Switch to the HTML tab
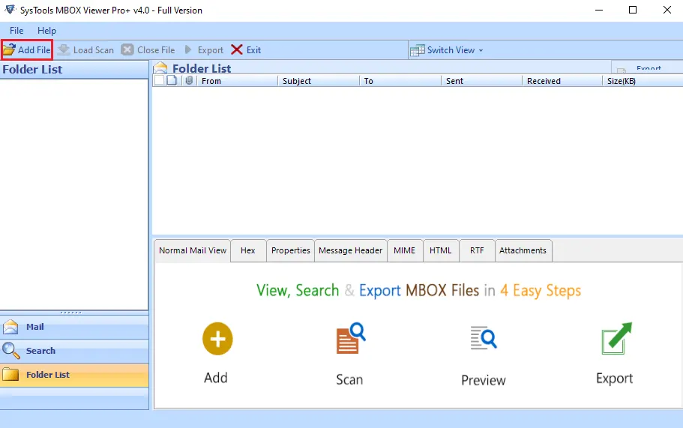The height and width of the screenshot is (428, 683). 440,250
